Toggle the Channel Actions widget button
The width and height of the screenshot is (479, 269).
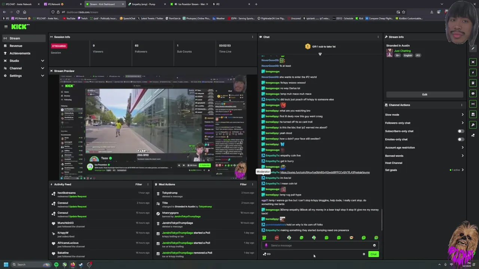point(473,114)
